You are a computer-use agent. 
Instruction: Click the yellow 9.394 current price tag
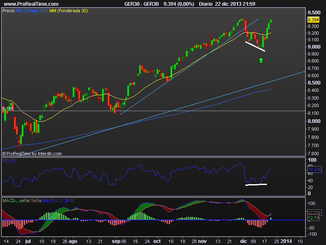point(313,20)
